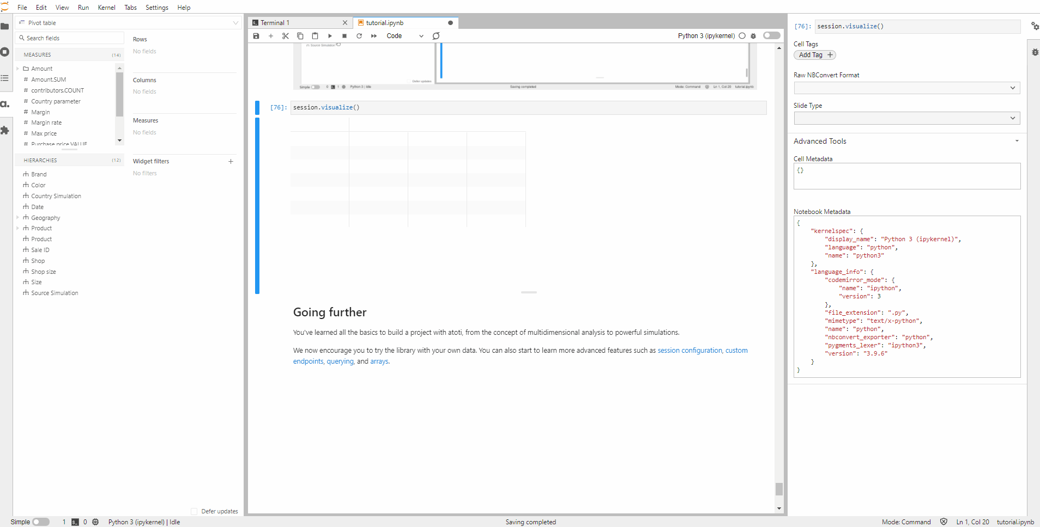Screen dimensions: 1040x527
Task: Enable the Defer updates checkbox
Action: point(194,511)
